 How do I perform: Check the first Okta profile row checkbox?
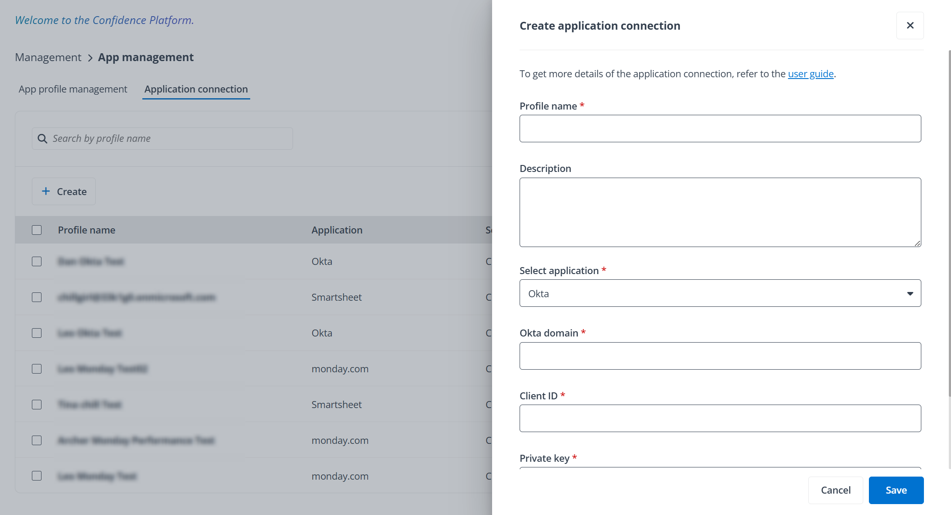coord(36,261)
